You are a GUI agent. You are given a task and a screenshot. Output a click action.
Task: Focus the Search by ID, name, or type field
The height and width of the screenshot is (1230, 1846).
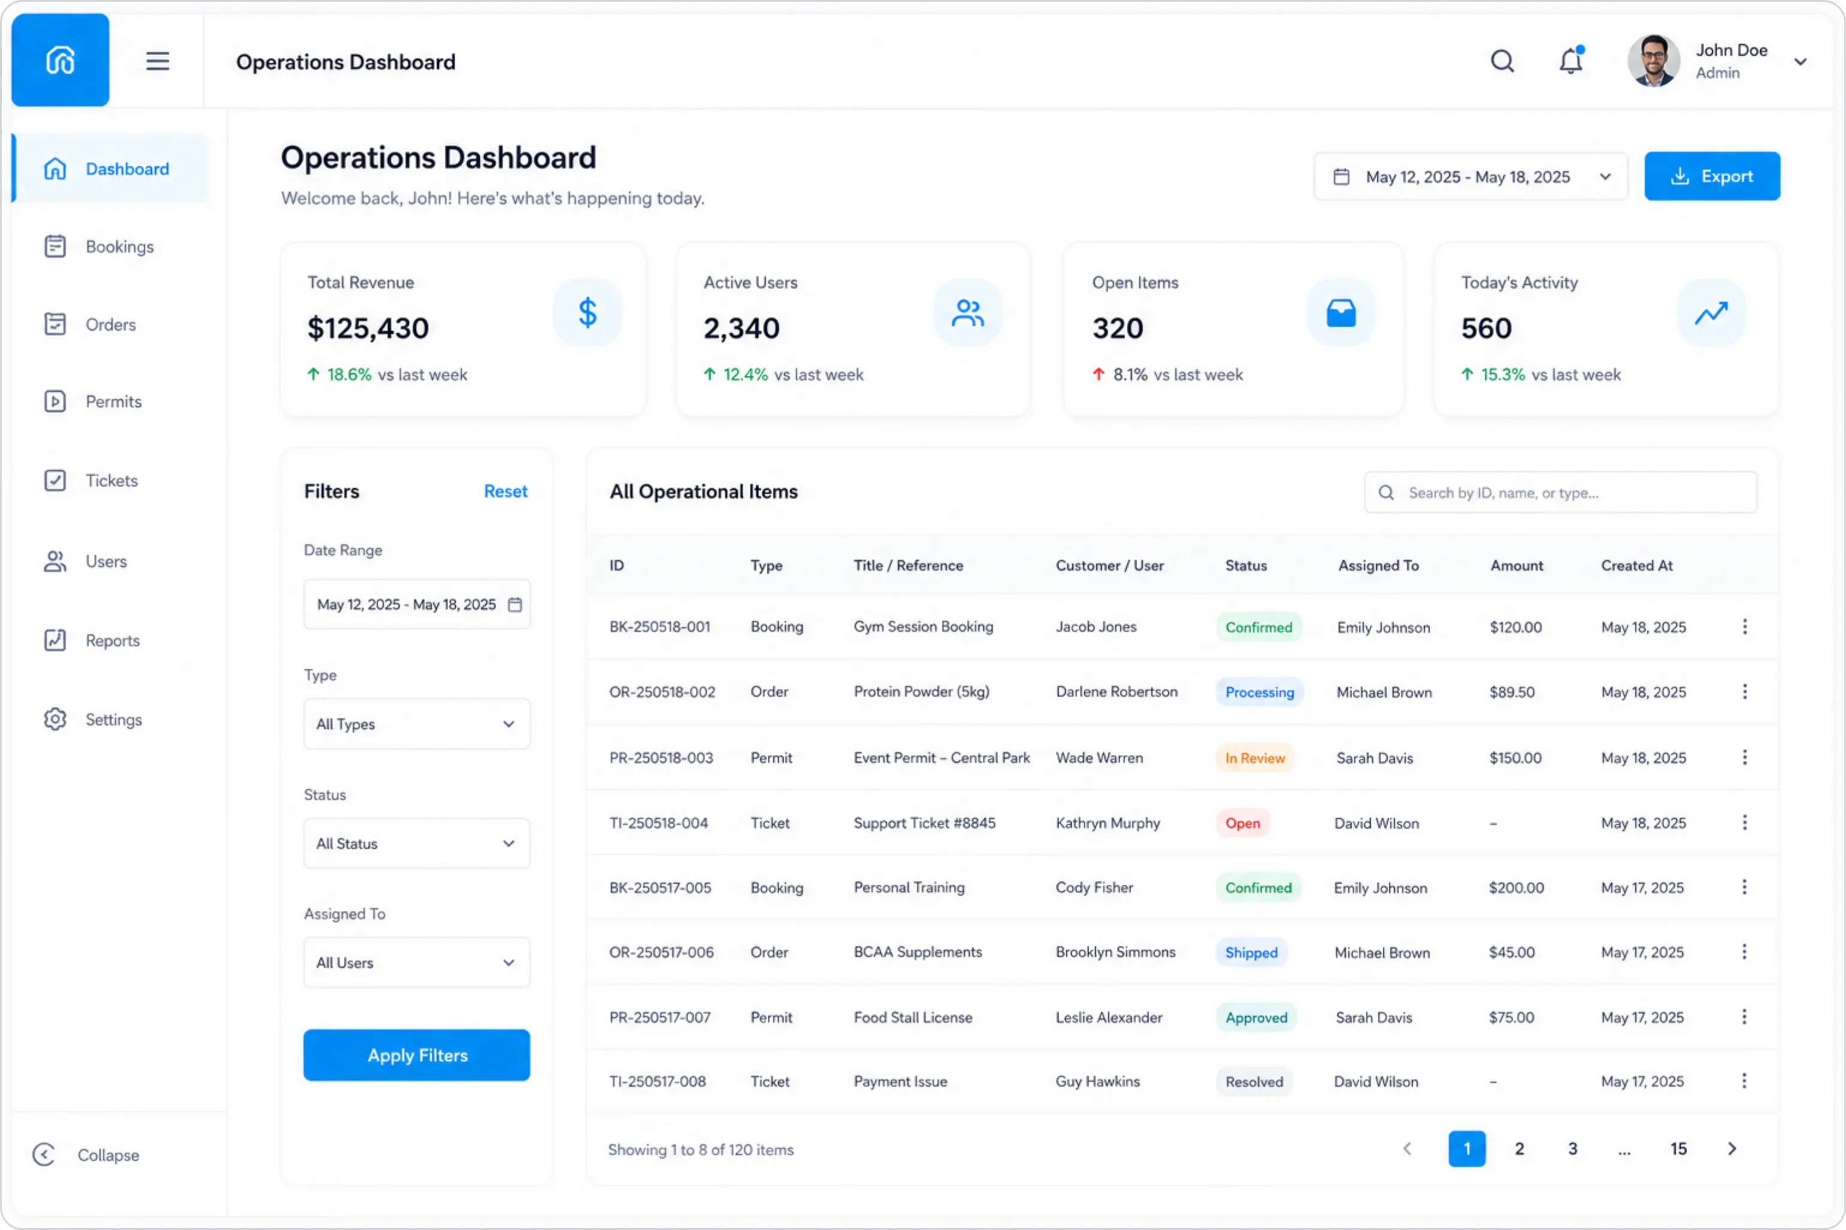point(1560,492)
